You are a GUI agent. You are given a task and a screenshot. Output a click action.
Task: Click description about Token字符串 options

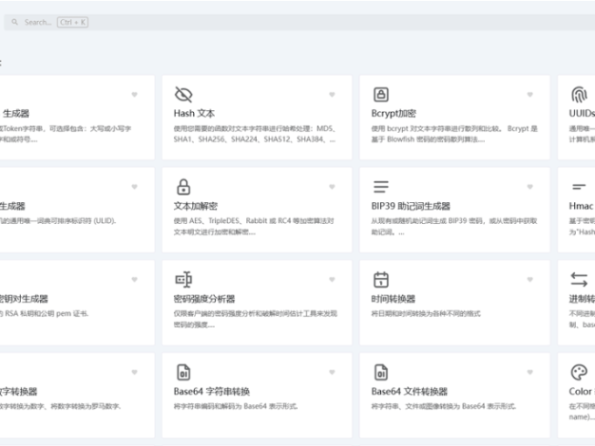[x=66, y=134]
